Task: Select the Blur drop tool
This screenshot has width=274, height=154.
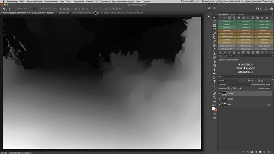Action: 214,70
